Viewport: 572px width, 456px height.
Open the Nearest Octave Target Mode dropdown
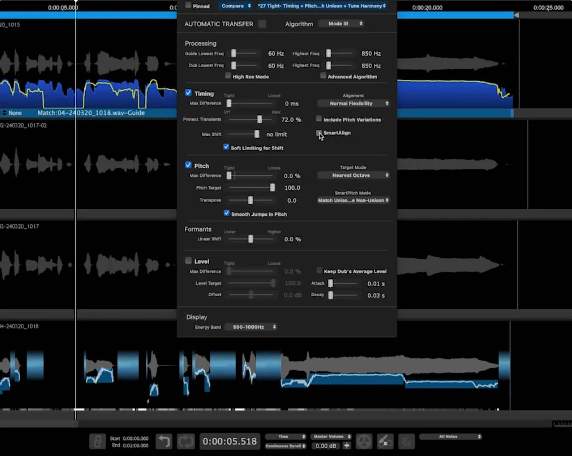point(352,175)
